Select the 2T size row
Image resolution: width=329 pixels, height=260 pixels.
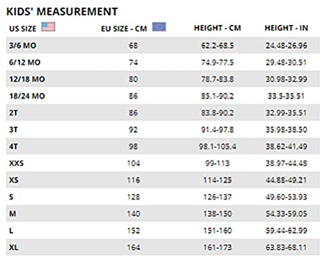(163, 113)
